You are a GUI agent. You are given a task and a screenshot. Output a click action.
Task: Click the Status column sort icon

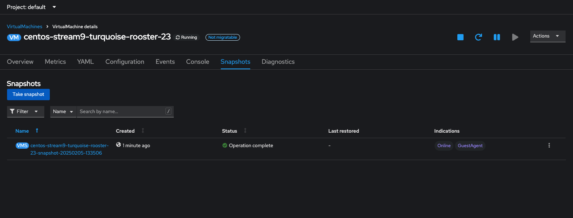(x=245, y=131)
